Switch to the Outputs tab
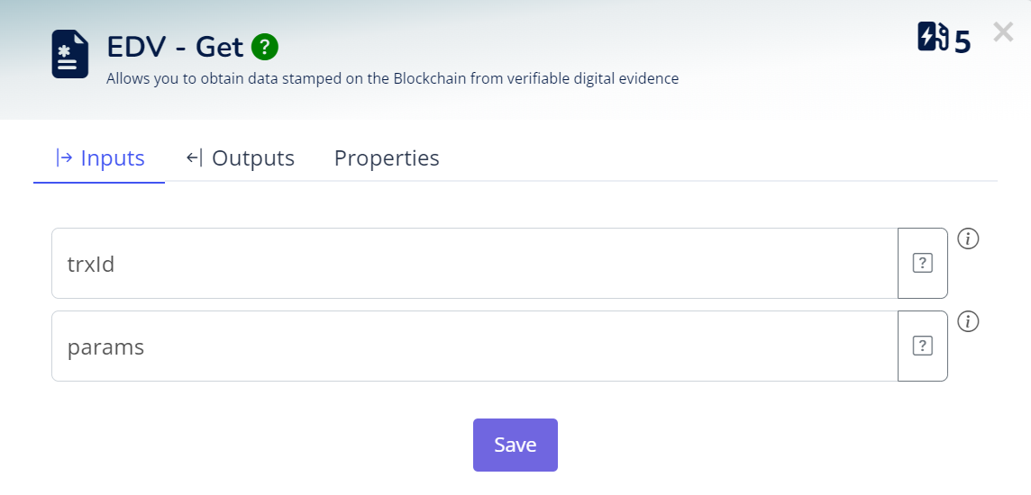 [241, 158]
